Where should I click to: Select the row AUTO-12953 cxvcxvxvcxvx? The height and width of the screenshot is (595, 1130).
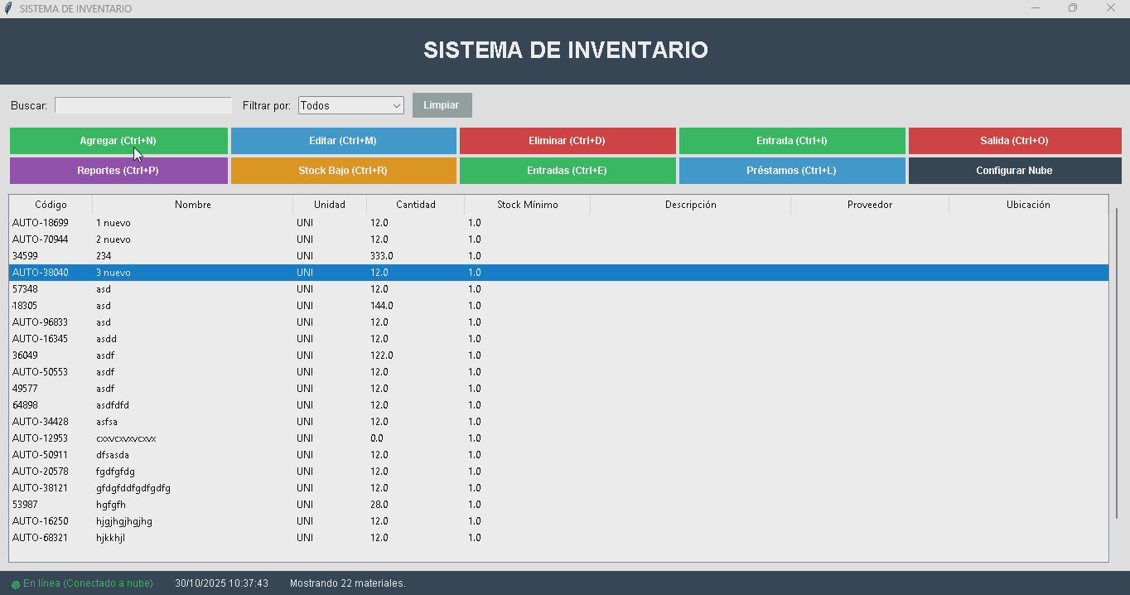(x=124, y=438)
